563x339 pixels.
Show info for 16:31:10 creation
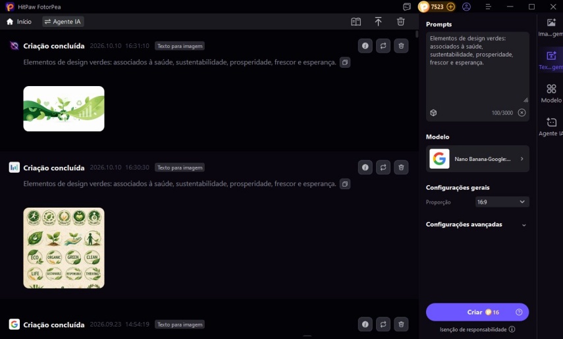[365, 46]
